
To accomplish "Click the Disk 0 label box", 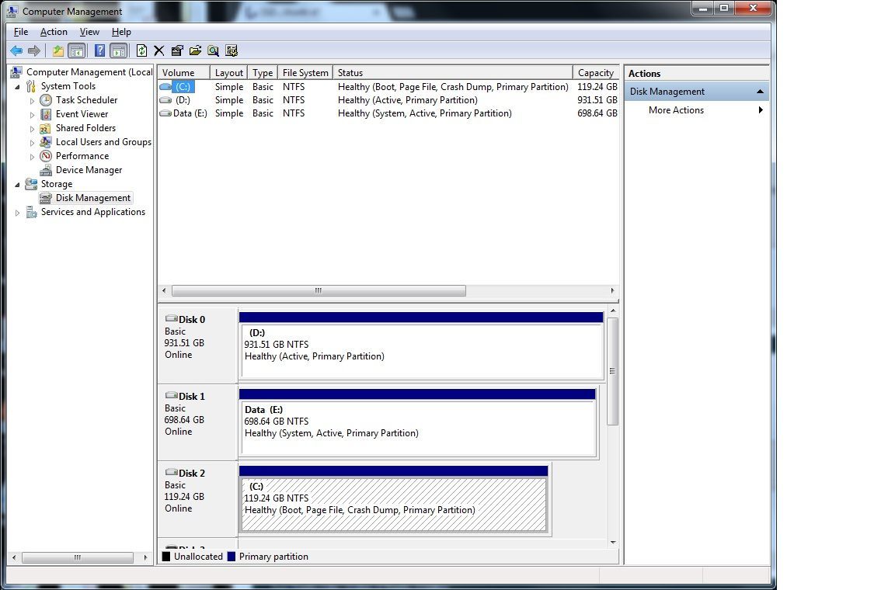I will point(197,345).
